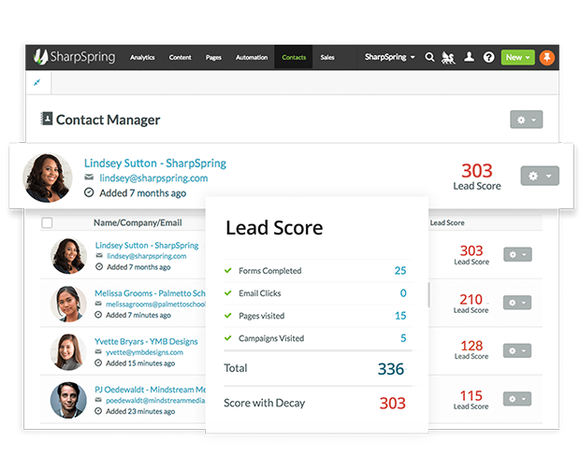Open search with the magnifier icon
Viewport: 580px width, 456px height.
[430, 57]
